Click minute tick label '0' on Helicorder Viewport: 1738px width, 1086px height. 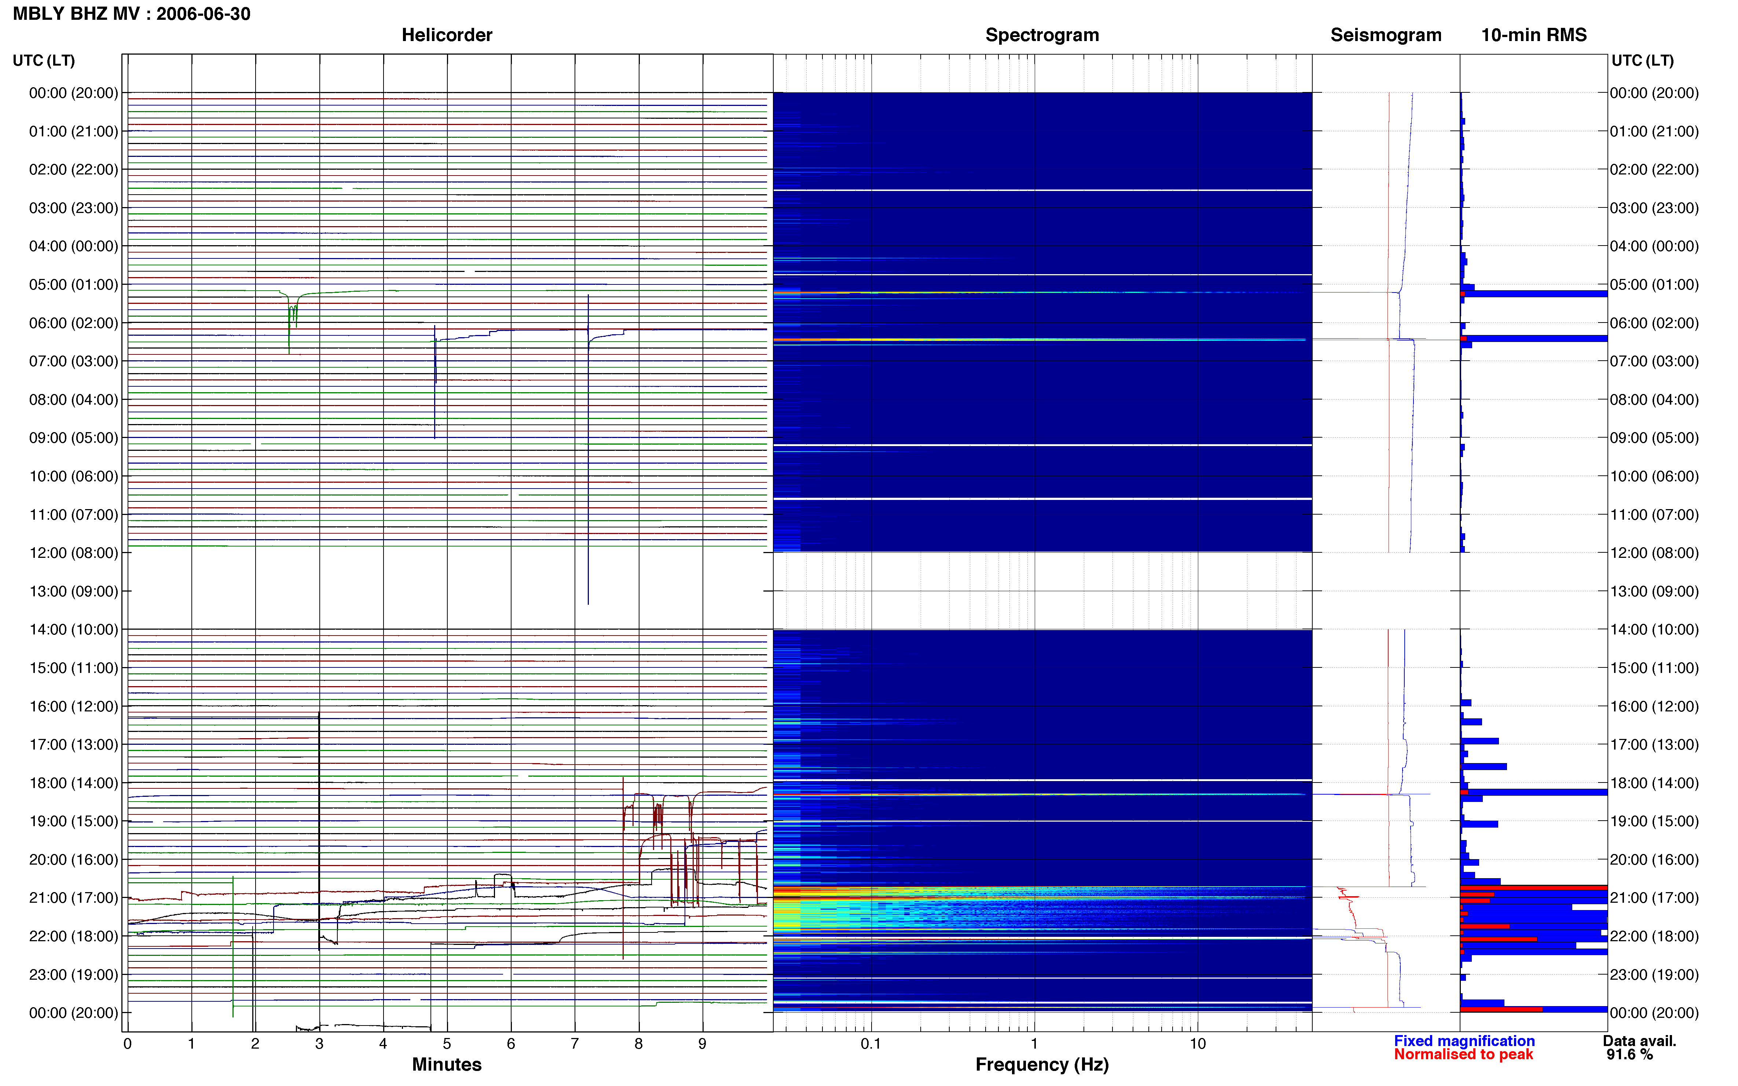pos(127,1043)
